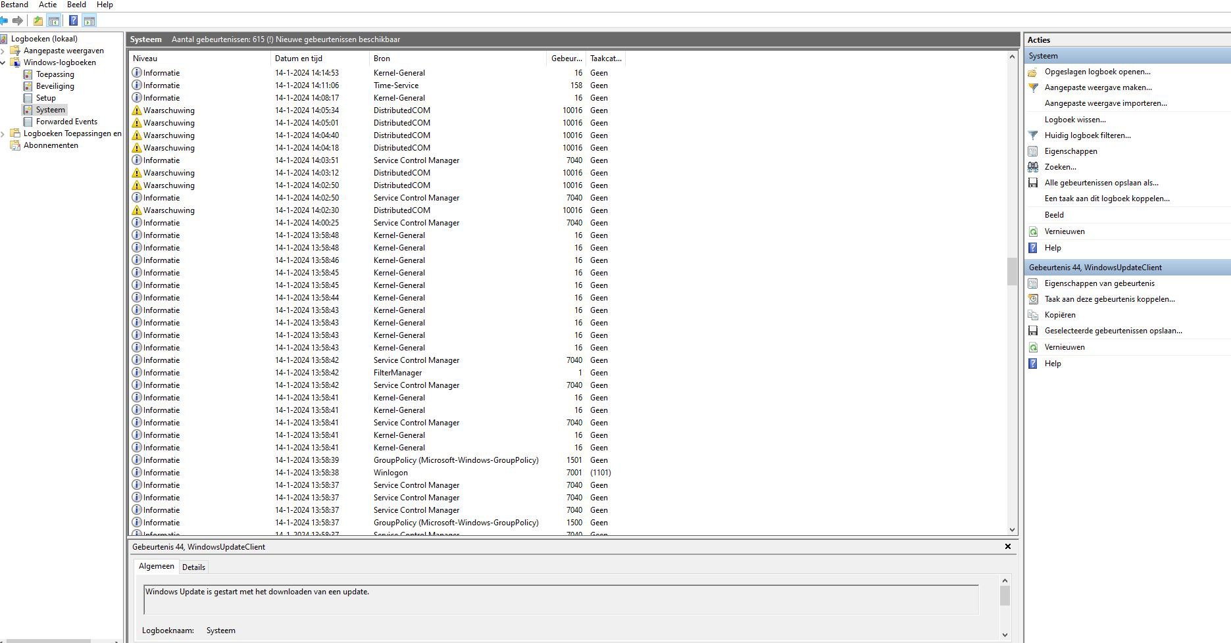Select the Systeem log in tree
Image resolution: width=1231 pixels, height=643 pixels.
point(50,110)
